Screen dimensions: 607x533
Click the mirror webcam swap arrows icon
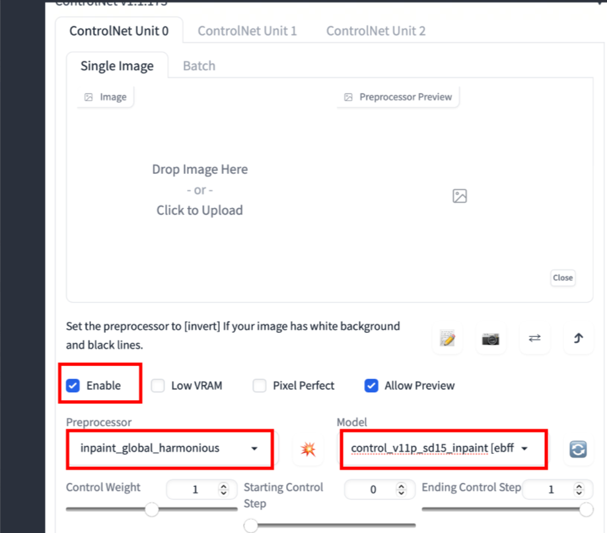point(534,339)
